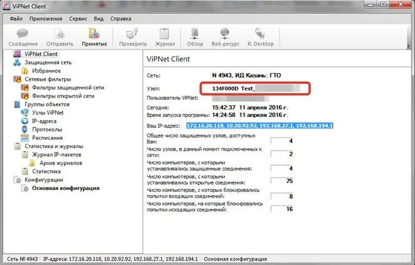Click the open connections count 75 field
The width and height of the screenshot is (415, 265).
(282, 181)
